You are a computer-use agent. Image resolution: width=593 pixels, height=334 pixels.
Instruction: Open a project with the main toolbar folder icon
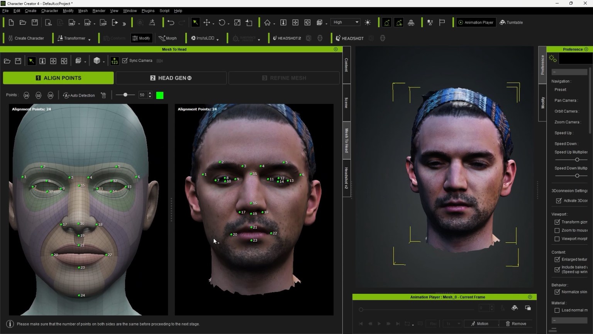[23, 22]
